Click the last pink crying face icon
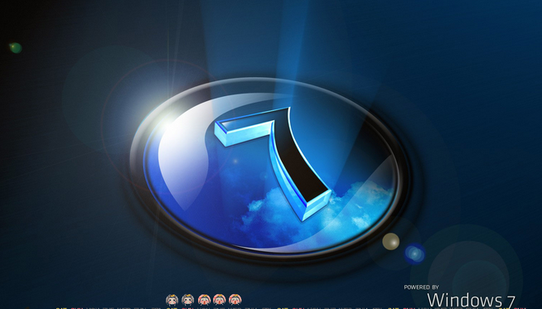The height and width of the screenshot is (309, 542). click(x=235, y=299)
